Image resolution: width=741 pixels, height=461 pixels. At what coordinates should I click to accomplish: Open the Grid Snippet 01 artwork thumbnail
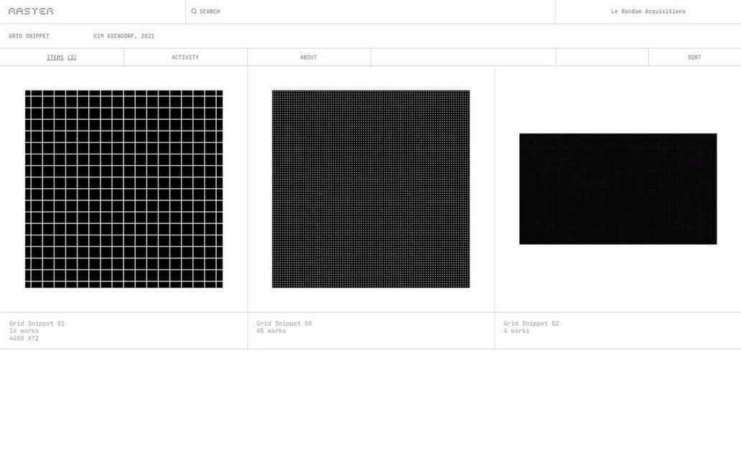tap(124, 189)
